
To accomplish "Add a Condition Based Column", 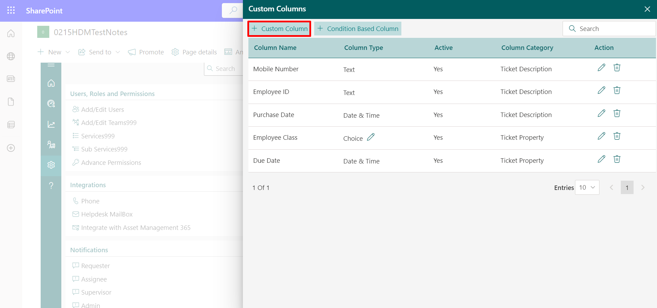I will pyautogui.click(x=358, y=29).
